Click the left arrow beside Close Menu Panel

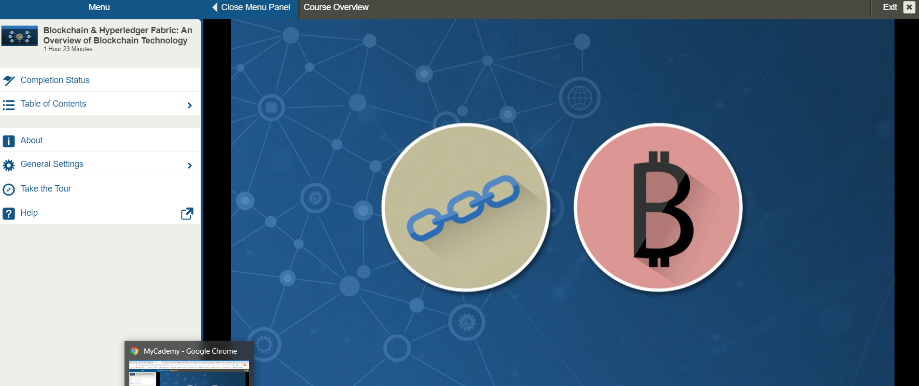215,7
